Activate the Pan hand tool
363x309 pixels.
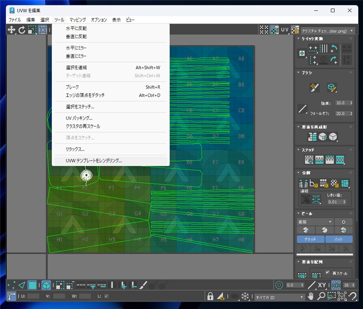click(311, 296)
